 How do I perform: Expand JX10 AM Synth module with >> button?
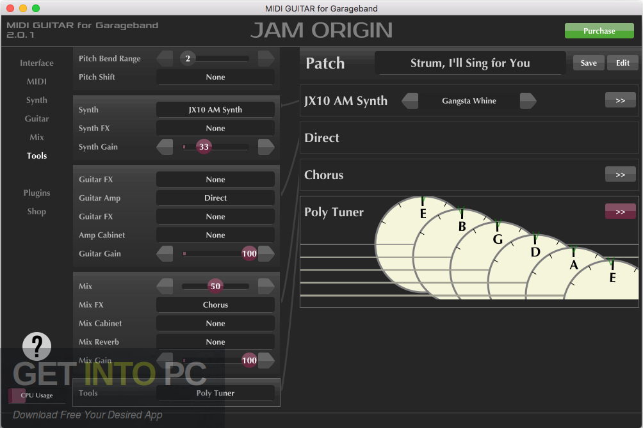(x=621, y=100)
